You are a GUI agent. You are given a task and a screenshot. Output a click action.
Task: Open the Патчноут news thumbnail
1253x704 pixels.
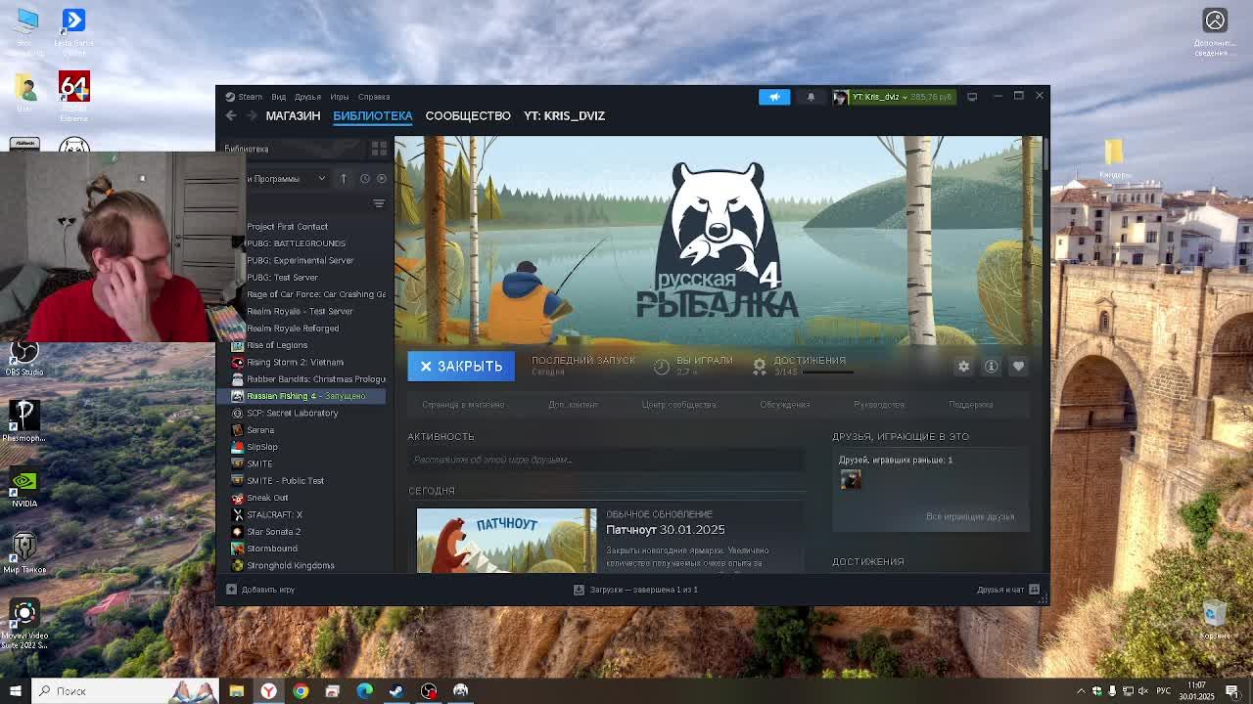506,541
